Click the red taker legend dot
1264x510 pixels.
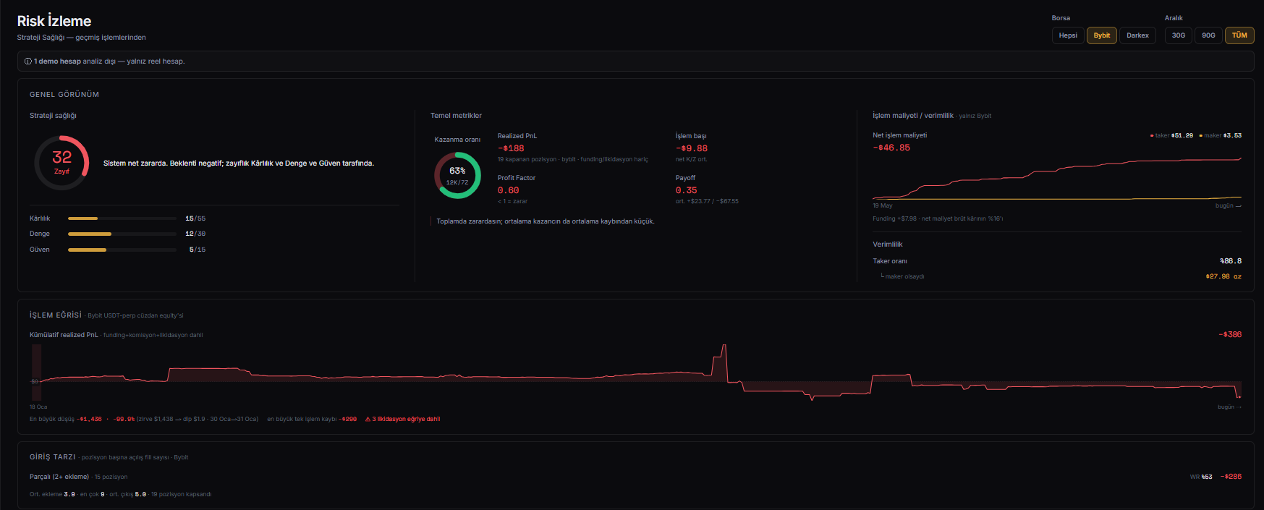[x=1152, y=135]
